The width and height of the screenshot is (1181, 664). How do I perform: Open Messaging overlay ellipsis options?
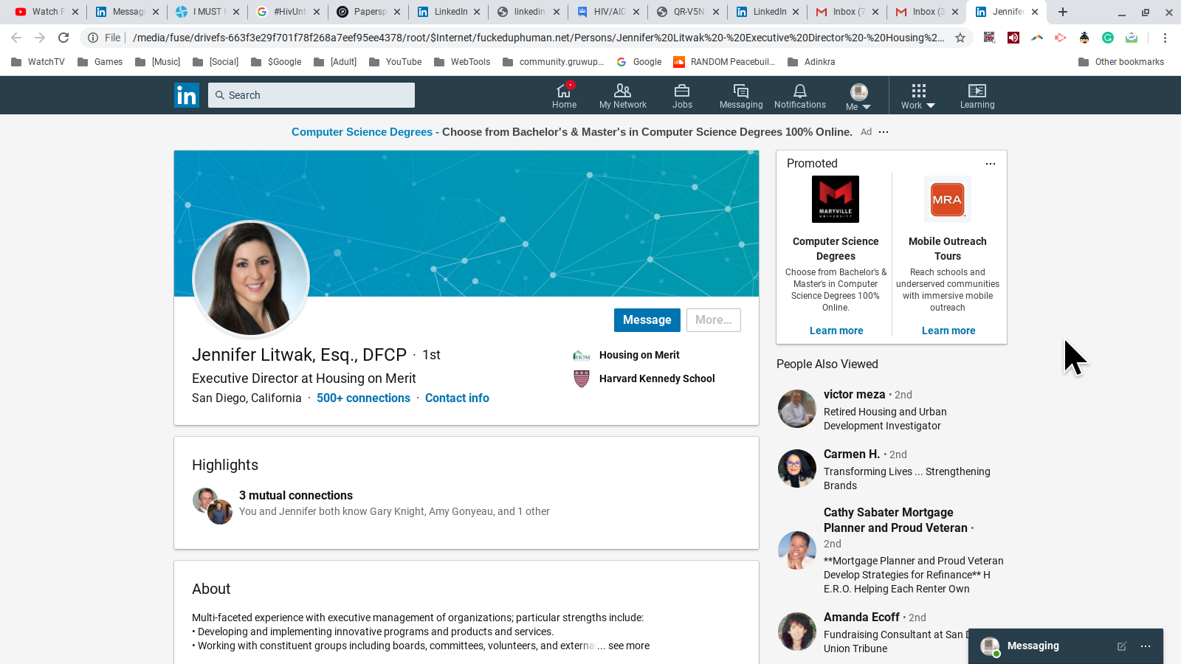pos(1146,646)
